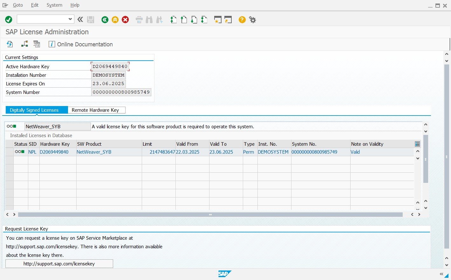Image resolution: width=451 pixels, height=280 pixels.
Task: Click the red Cancel icon
Action: tap(126, 20)
